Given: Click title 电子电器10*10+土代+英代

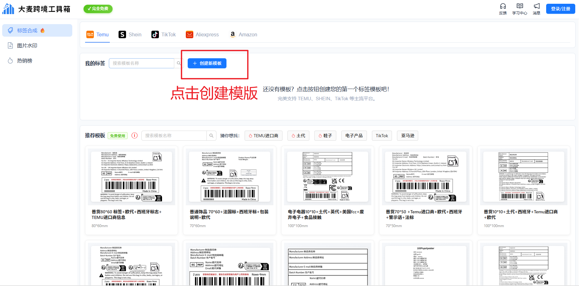Looking at the screenshot, I should pyautogui.click(x=326, y=215).
